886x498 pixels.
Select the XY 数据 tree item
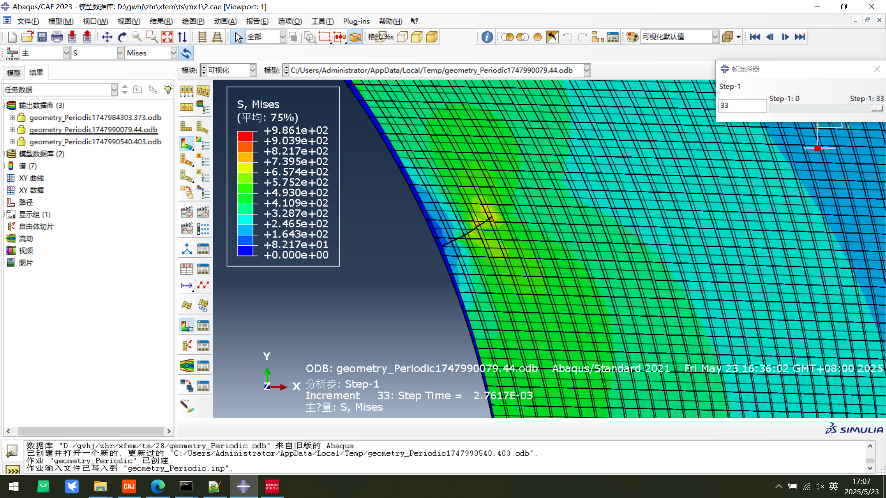click(x=31, y=190)
